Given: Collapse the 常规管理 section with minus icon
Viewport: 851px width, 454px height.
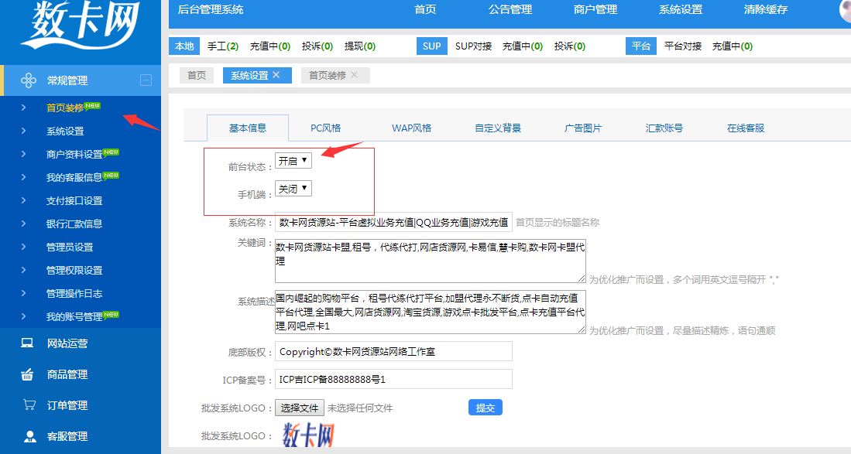Looking at the screenshot, I should pos(145,80).
